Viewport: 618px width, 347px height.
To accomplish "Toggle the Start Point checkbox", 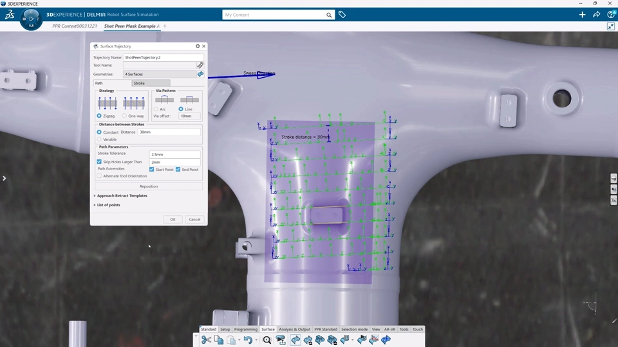I will tap(152, 169).
